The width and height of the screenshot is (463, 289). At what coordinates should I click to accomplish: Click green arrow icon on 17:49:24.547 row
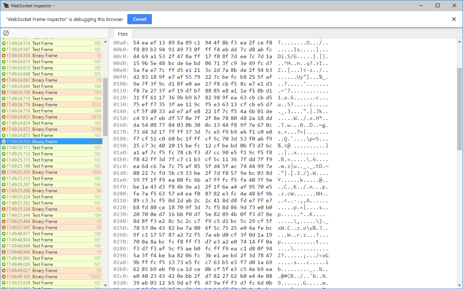pyautogui.click(x=4, y=49)
